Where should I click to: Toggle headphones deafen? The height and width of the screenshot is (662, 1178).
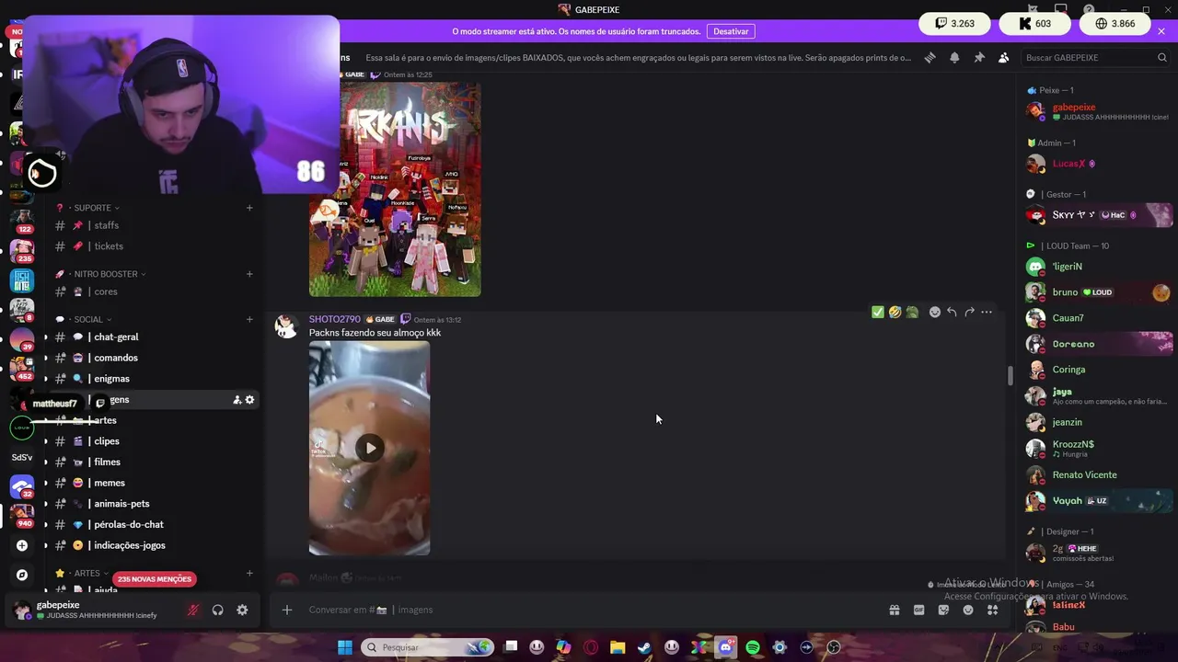click(x=217, y=610)
